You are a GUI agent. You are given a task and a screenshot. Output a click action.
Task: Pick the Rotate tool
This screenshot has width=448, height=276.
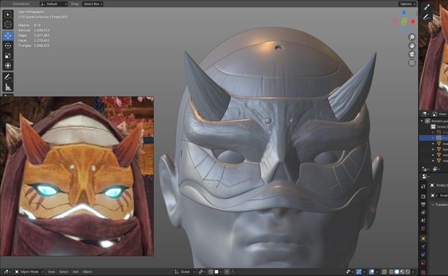tap(8, 46)
